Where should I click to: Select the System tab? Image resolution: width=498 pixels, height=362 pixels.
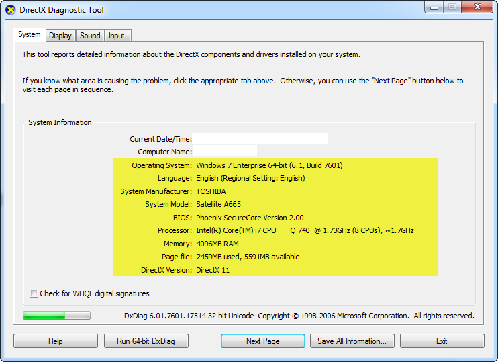click(30, 34)
